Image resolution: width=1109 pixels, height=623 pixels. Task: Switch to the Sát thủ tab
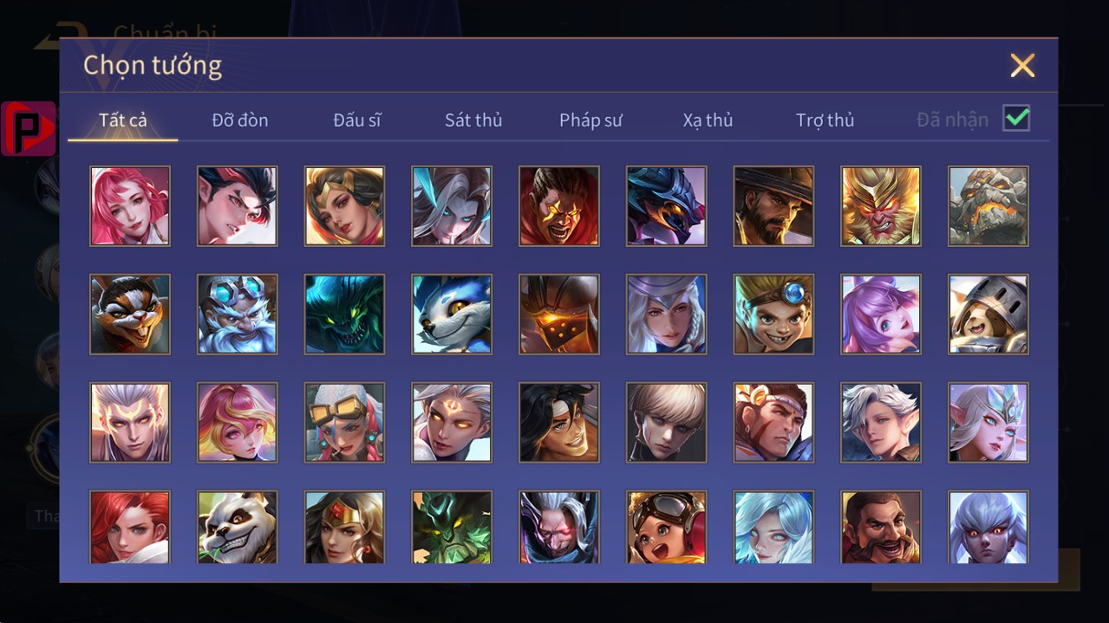tap(473, 120)
